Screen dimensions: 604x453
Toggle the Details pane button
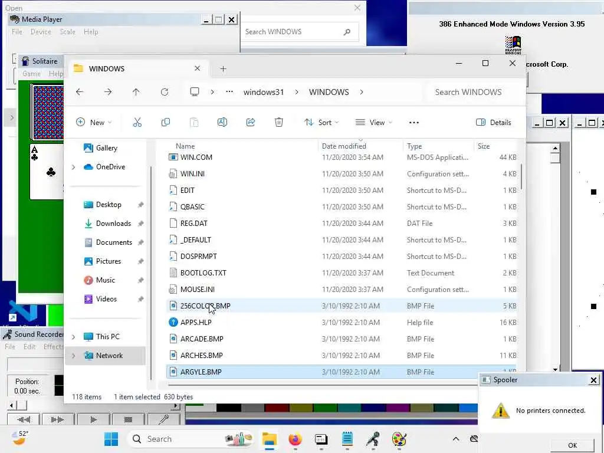click(494, 123)
